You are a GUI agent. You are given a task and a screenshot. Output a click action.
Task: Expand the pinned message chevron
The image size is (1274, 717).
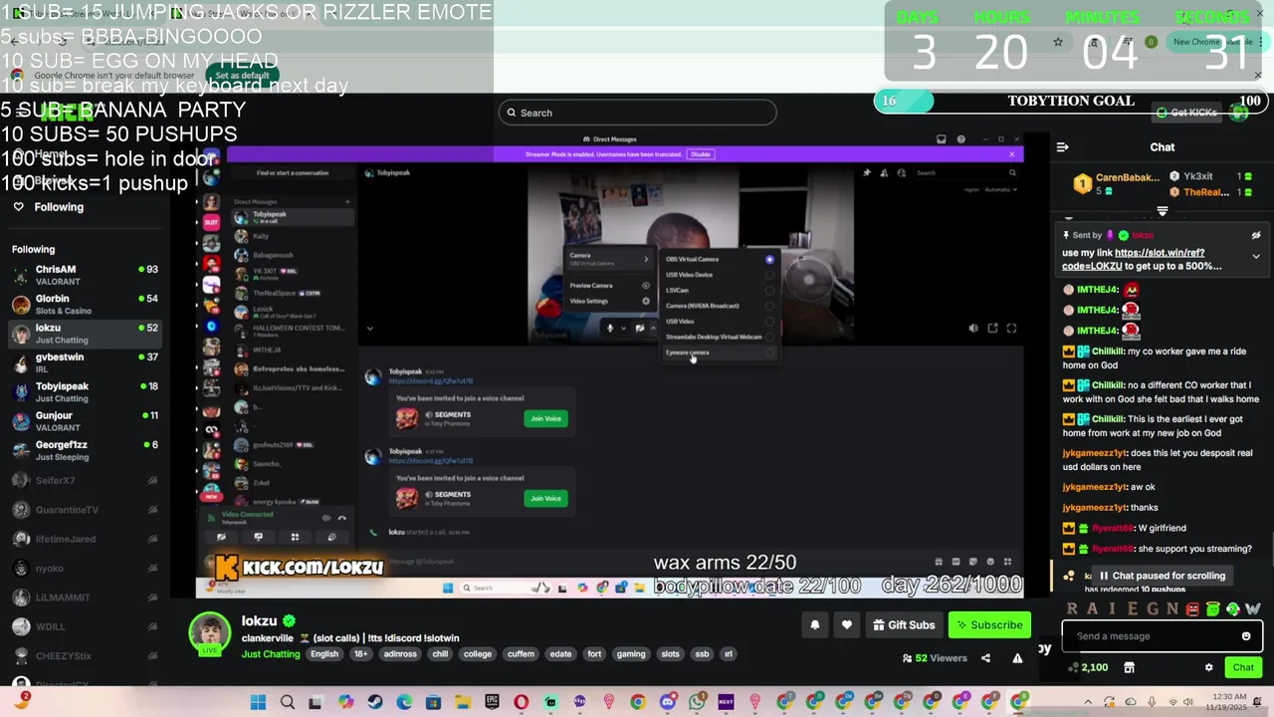pos(1256,256)
